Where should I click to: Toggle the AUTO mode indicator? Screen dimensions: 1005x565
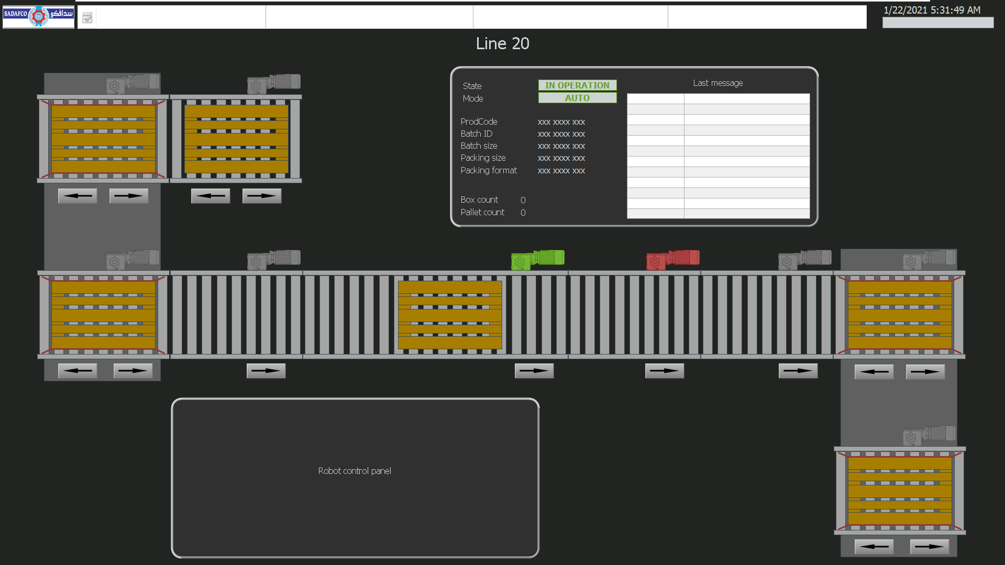click(577, 98)
